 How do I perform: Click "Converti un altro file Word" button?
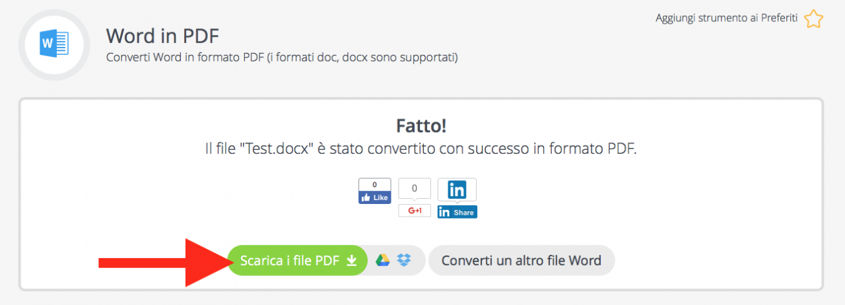[522, 260]
